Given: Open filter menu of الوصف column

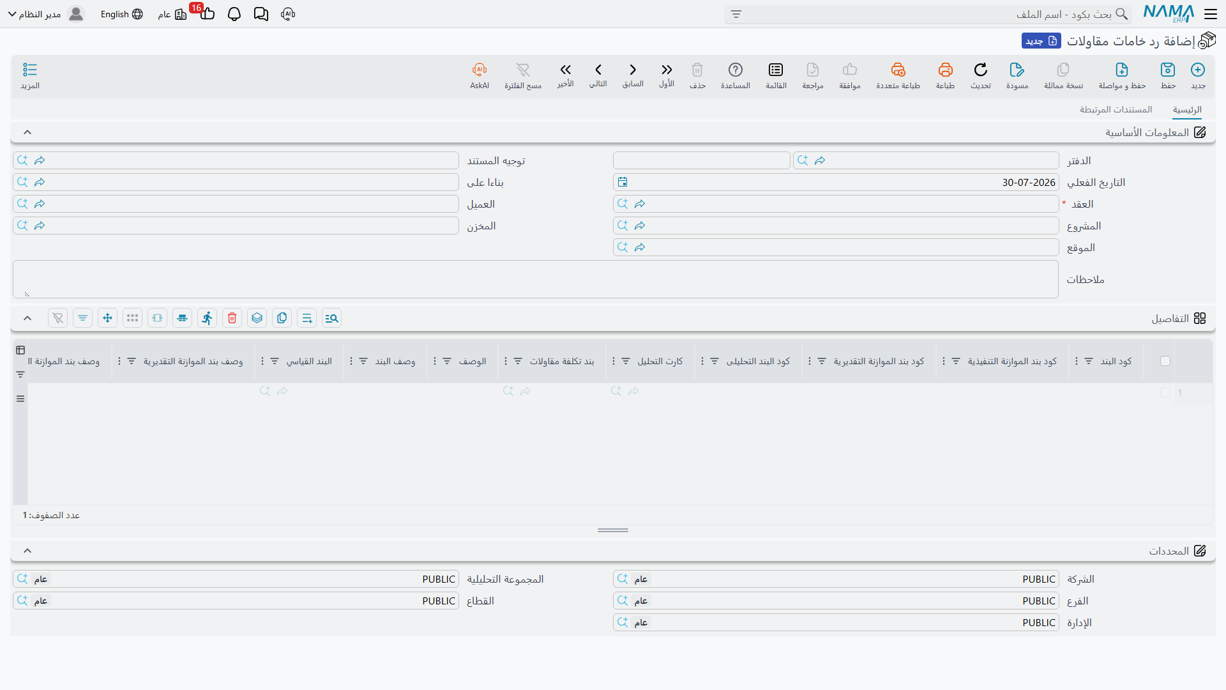Looking at the screenshot, I should pos(447,361).
